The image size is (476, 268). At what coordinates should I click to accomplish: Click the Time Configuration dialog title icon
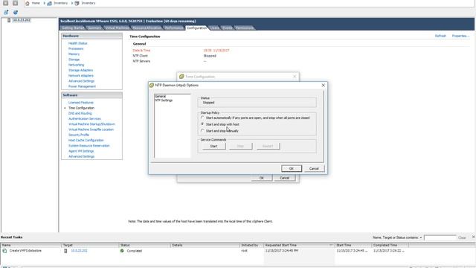coord(181,77)
